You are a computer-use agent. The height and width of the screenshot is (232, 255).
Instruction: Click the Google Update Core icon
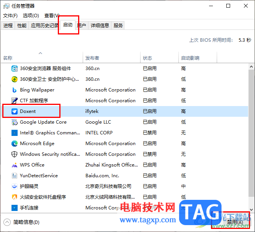[x=15, y=122]
